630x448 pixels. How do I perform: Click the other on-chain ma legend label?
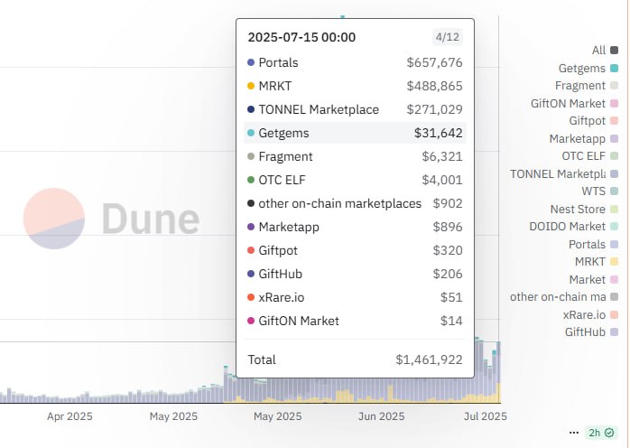pyautogui.click(x=558, y=297)
